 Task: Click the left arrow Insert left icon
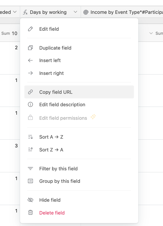(30, 60)
